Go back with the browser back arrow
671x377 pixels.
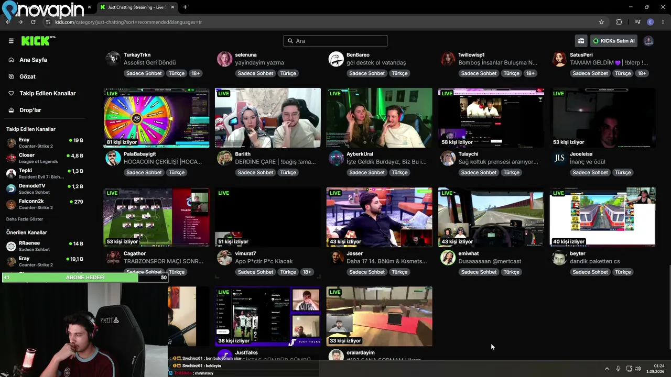click(8, 22)
